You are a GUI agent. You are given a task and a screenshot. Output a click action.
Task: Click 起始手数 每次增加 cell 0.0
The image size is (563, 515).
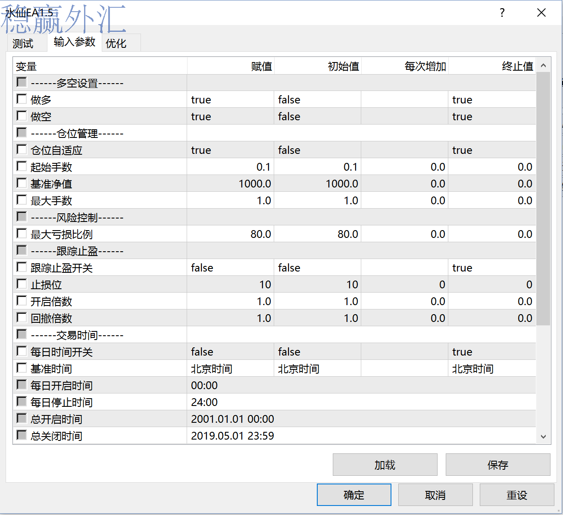tap(405, 167)
